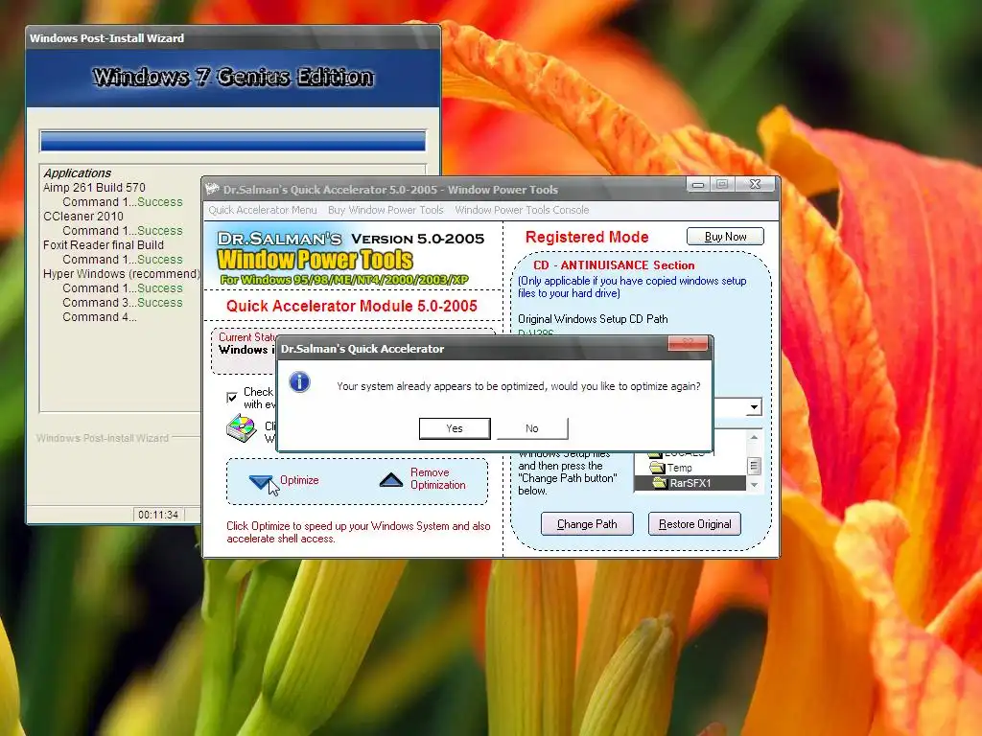Click 'Original Windows Setup CD Path' label
982x736 pixels.
click(593, 319)
